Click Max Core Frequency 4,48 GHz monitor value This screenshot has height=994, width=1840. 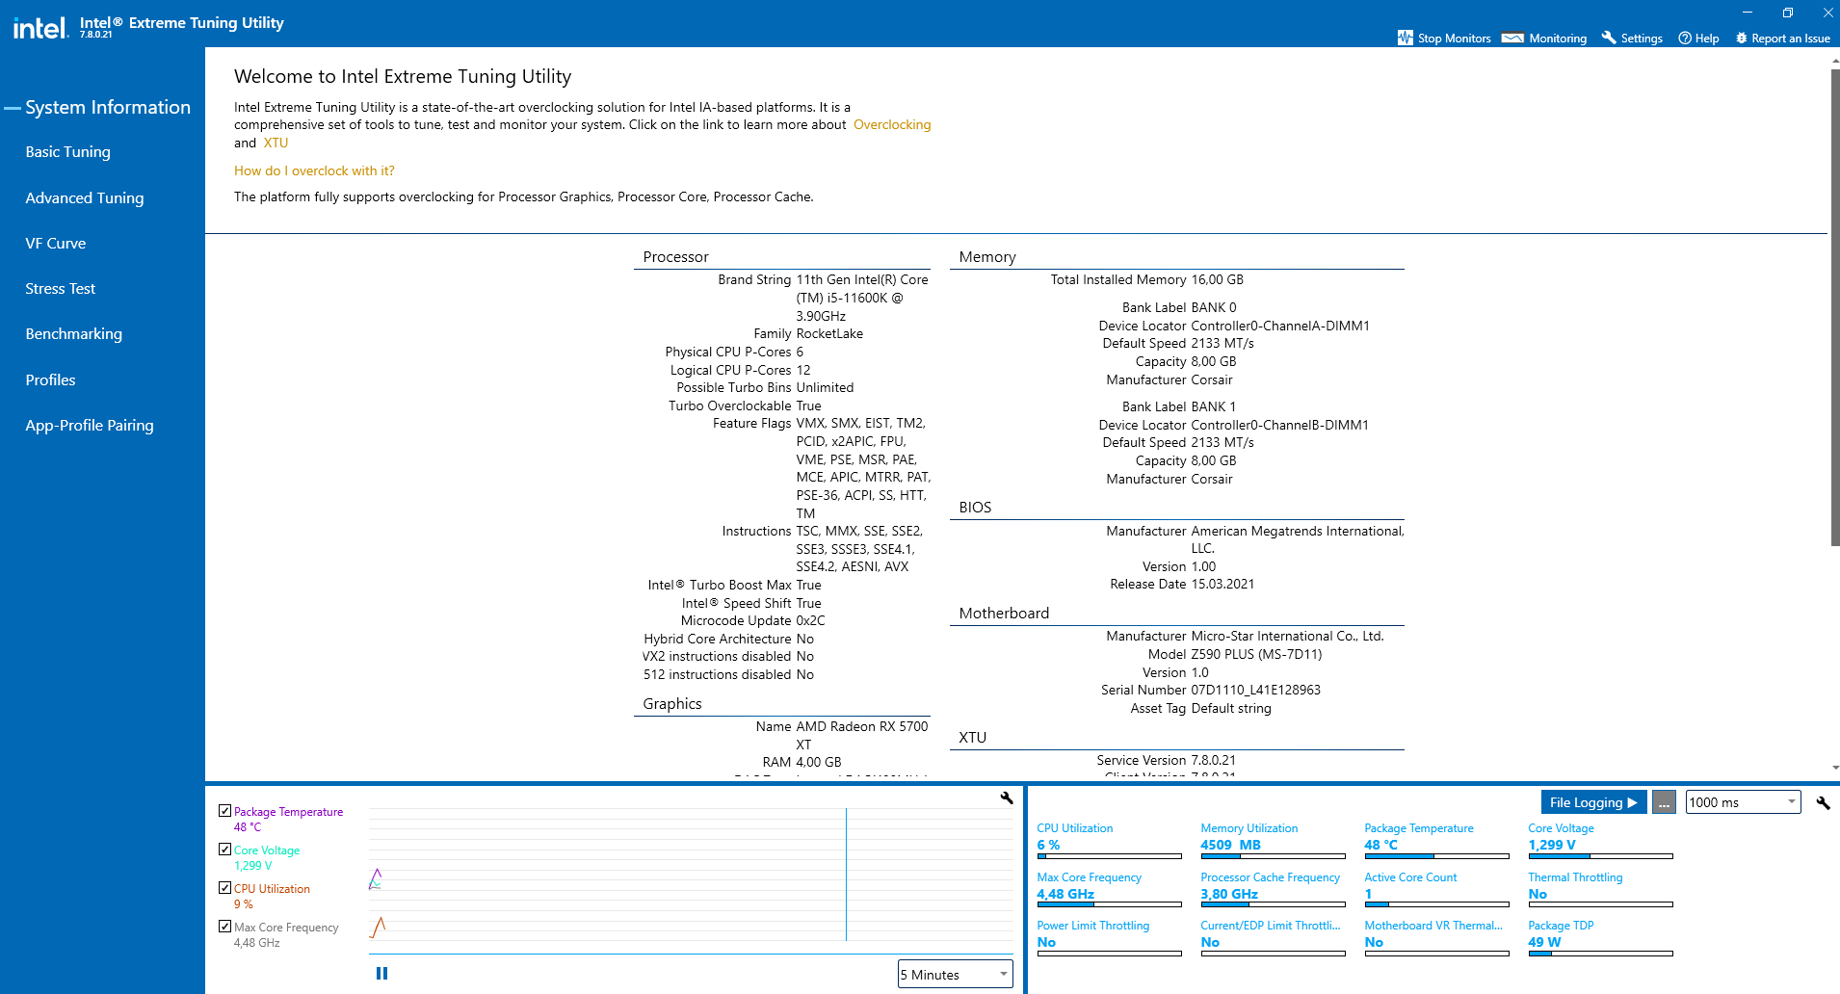(1065, 894)
